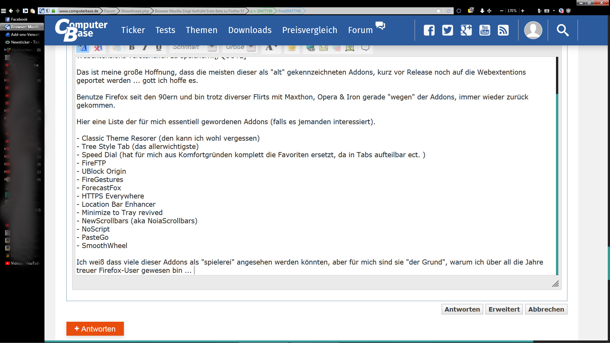Click the orange Antworten button
This screenshot has width=610, height=343.
pos(95,329)
